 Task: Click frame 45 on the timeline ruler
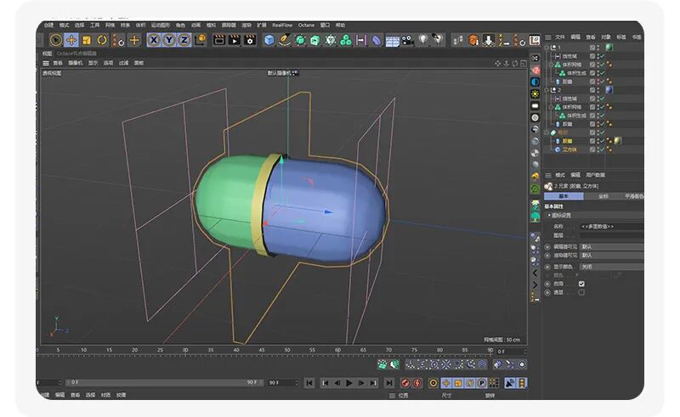262,350
